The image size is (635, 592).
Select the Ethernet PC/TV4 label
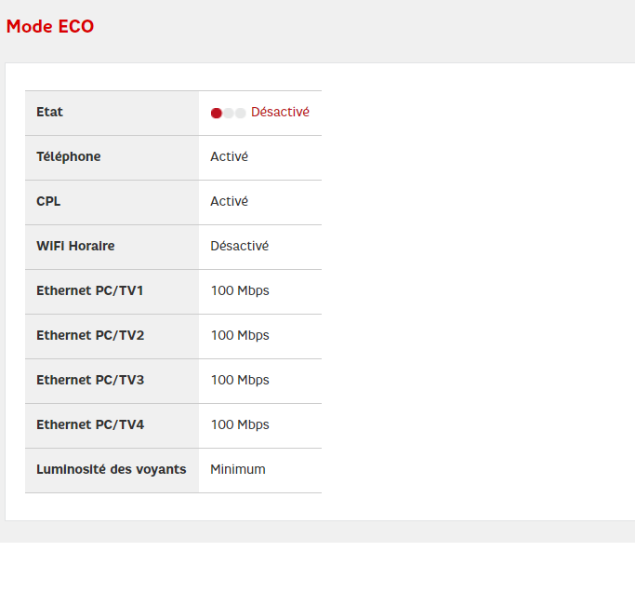[x=90, y=424]
